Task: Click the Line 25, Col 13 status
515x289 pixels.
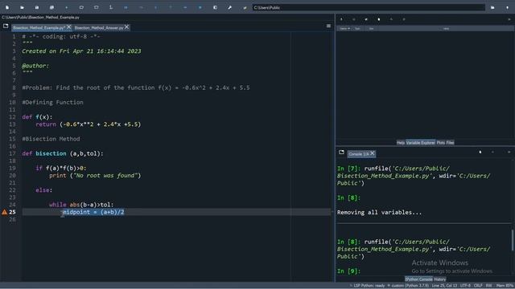Action: point(444,286)
